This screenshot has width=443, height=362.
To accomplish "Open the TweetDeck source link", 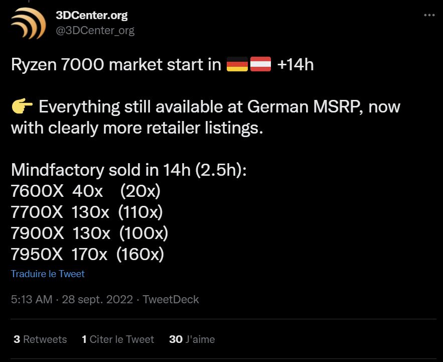I will coord(171,299).
